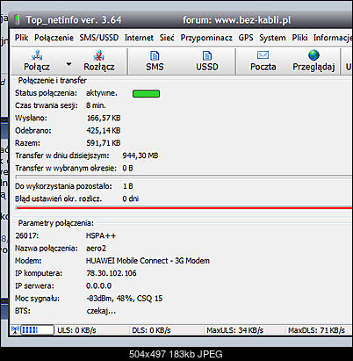Click the Top_netinfo title bar app icon
This screenshot has height=361, width=353.
point(18,19)
